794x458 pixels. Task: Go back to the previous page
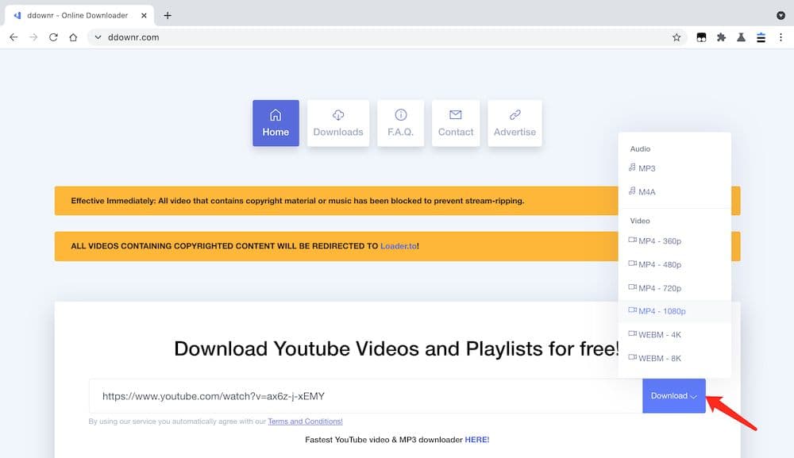pyautogui.click(x=13, y=37)
